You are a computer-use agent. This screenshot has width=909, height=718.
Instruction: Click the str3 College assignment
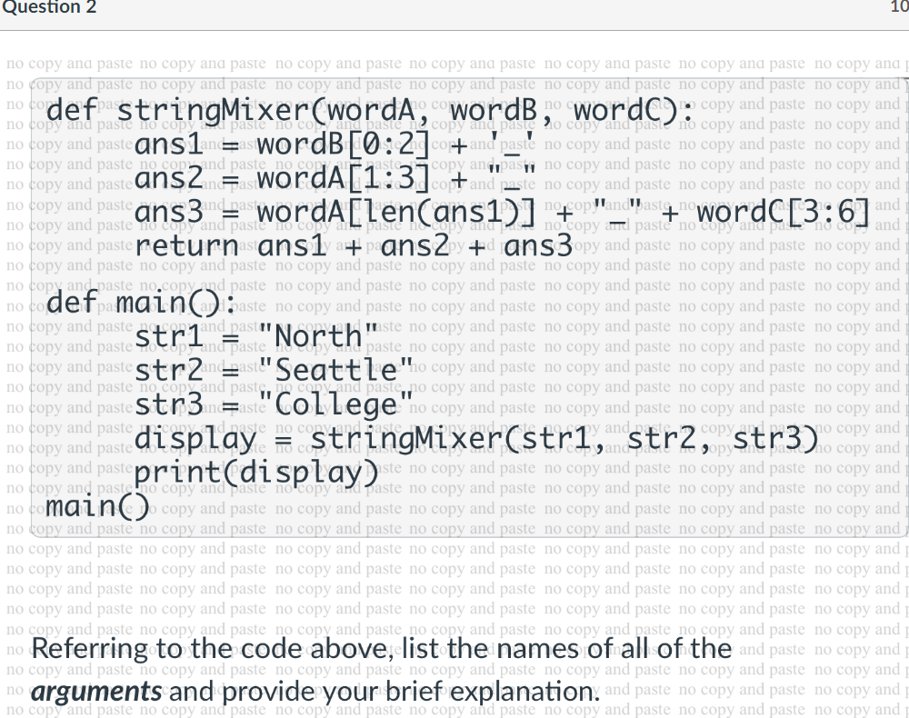pyautogui.click(x=273, y=404)
